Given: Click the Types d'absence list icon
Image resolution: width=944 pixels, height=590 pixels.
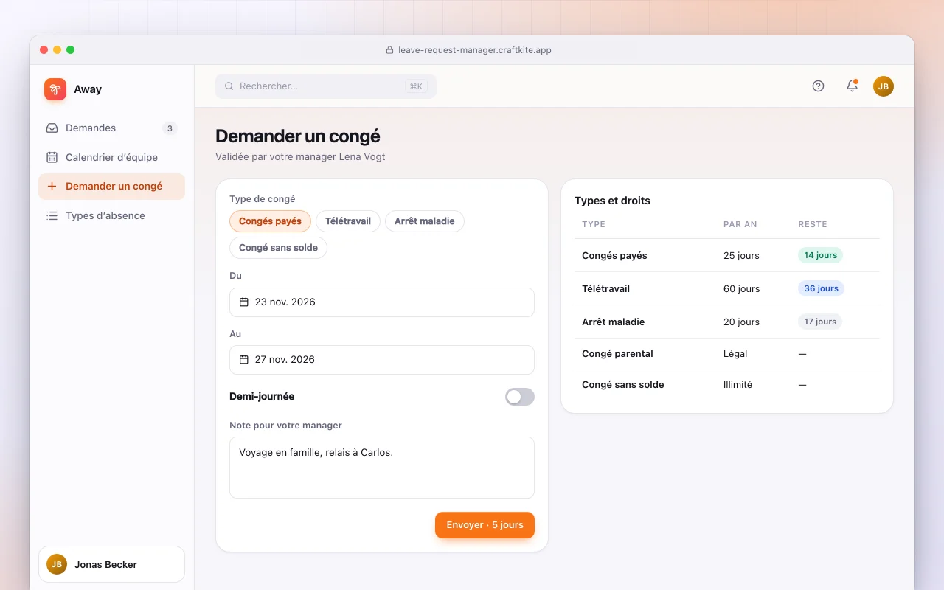Looking at the screenshot, I should point(52,216).
